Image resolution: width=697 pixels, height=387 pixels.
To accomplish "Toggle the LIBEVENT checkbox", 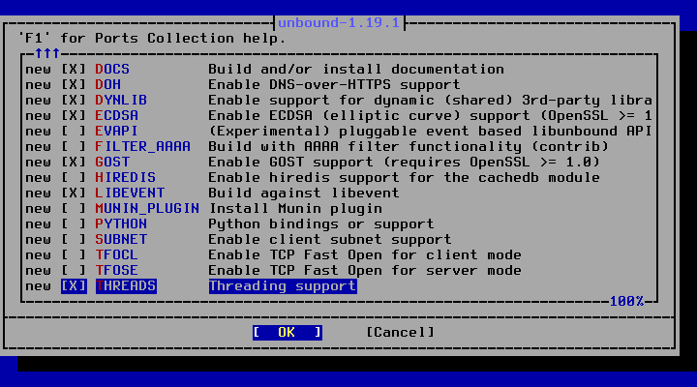I will [74, 193].
